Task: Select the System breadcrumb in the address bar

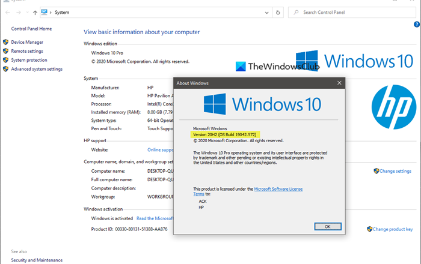Action: click(x=62, y=13)
